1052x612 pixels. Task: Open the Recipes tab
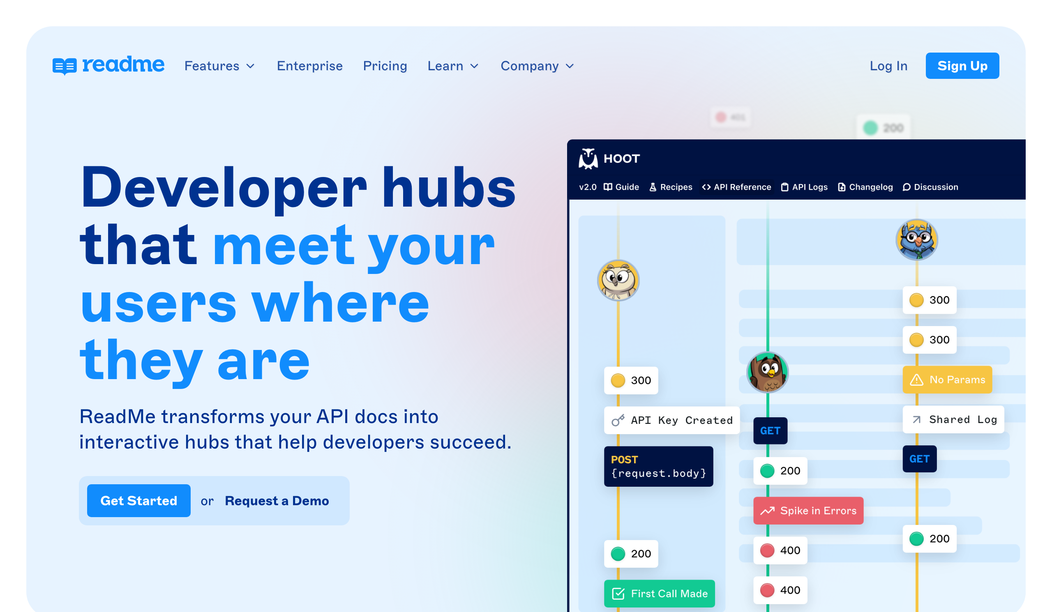coord(670,187)
